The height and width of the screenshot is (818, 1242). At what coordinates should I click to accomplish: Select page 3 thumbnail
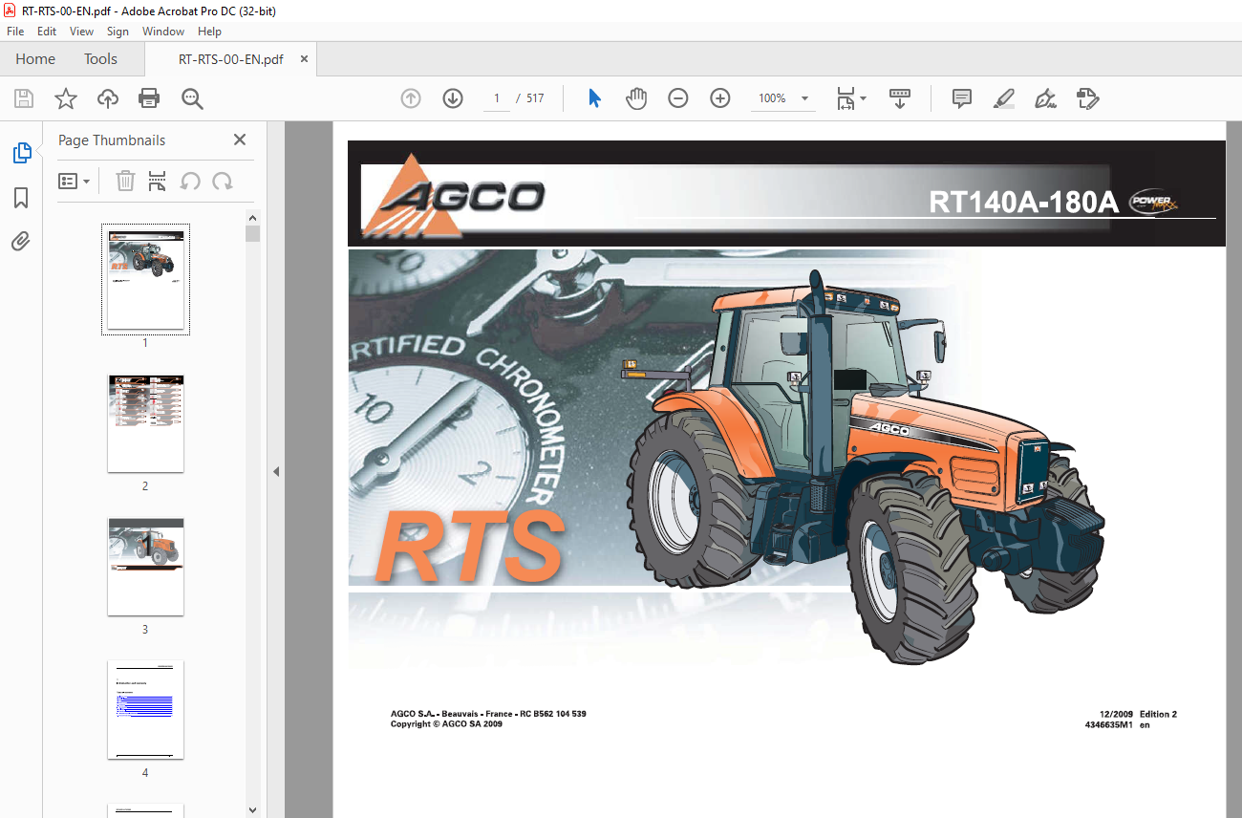tap(145, 567)
